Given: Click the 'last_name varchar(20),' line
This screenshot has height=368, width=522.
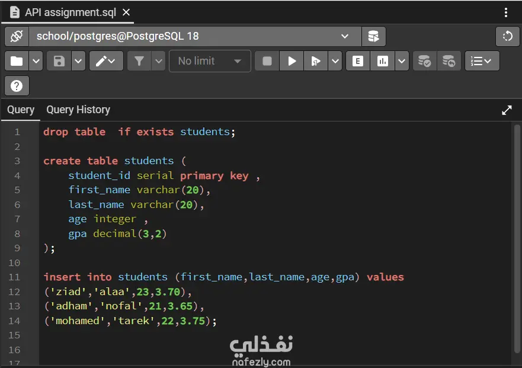Looking at the screenshot, I should [136, 205].
